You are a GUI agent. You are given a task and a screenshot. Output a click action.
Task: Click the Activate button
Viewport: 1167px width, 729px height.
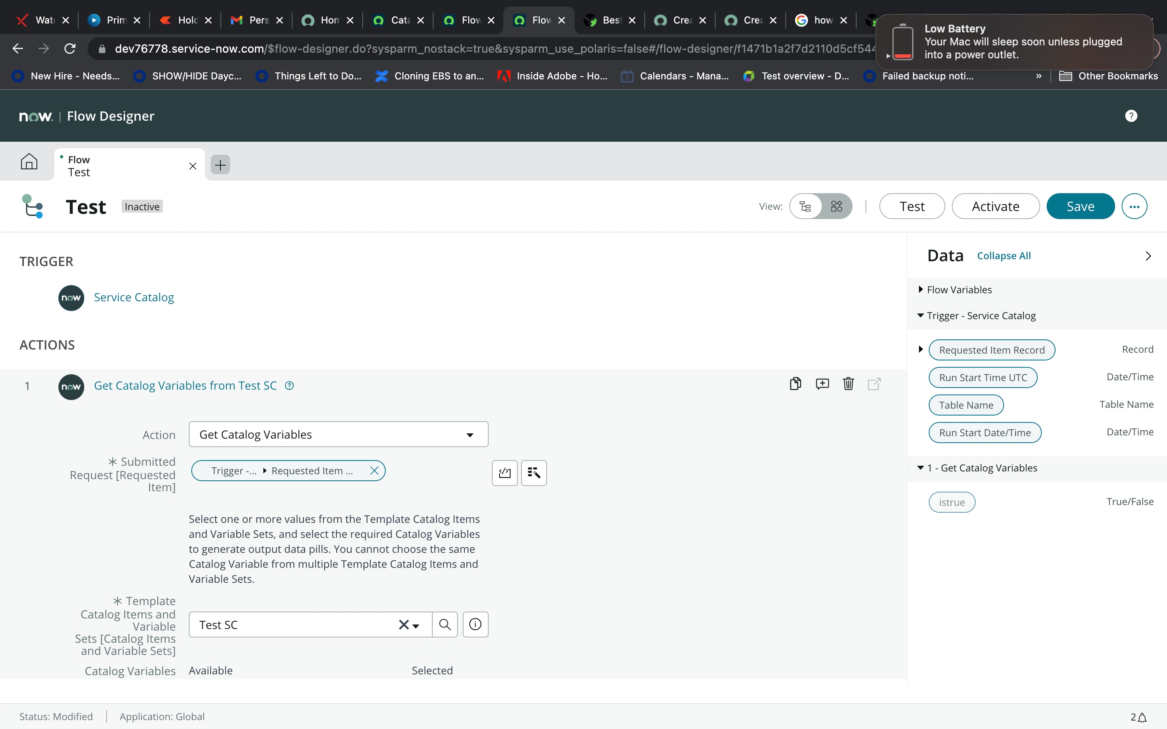995,206
